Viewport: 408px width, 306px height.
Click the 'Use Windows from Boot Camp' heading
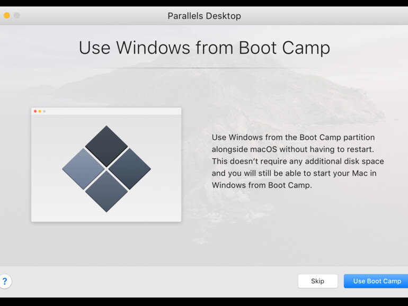click(x=205, y=48)
